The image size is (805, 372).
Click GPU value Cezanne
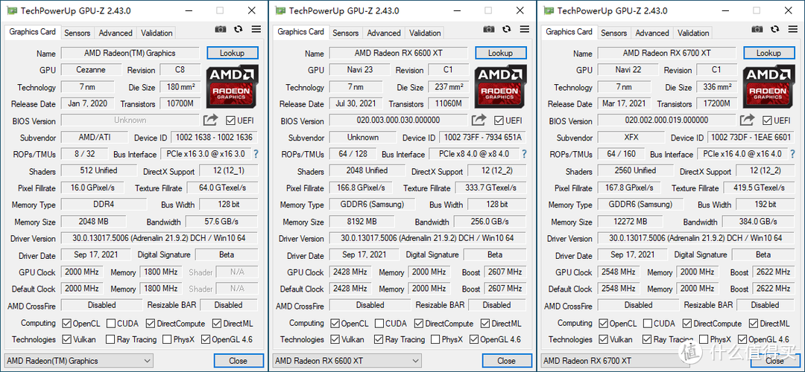coord(91,70)
